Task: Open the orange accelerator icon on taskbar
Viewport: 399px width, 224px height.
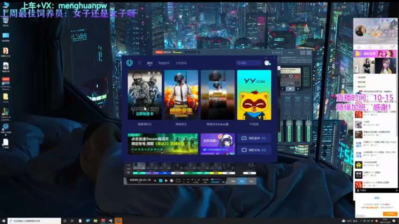Action: tap(118, 221)
